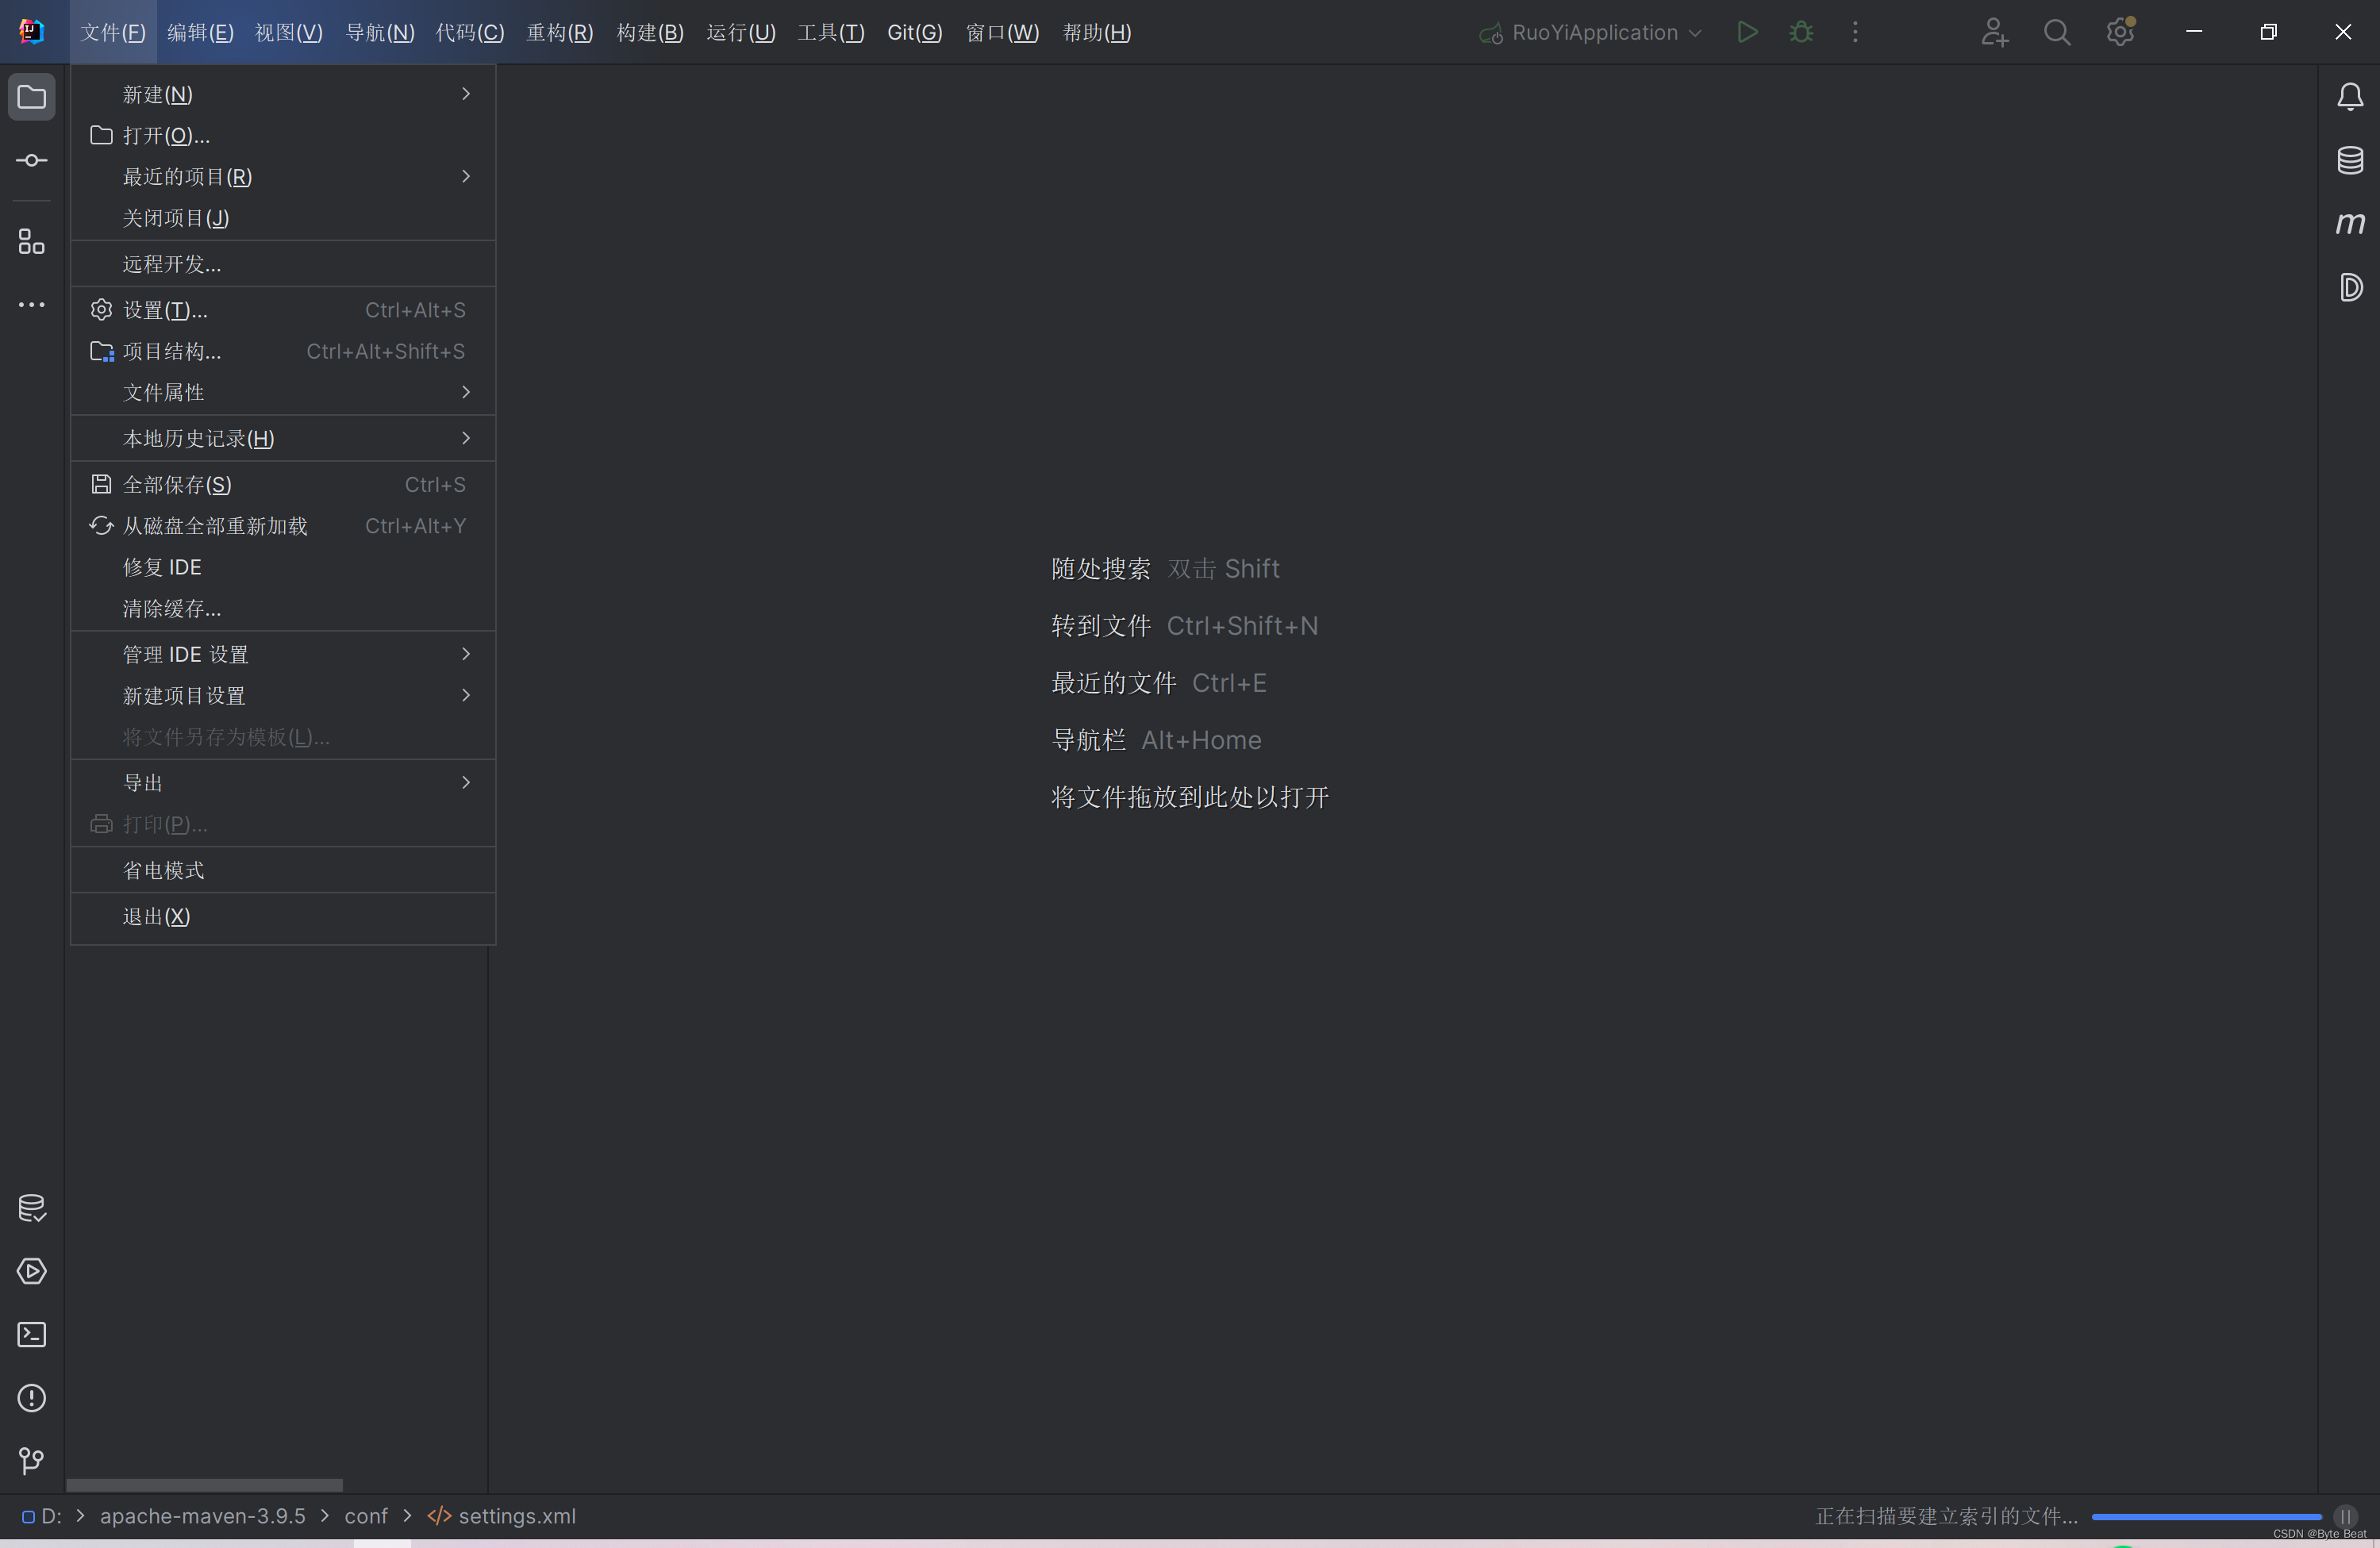Open the 代码(C) menu
The width and height of the screenshot is (2380, 1548).
coord(469,32)
